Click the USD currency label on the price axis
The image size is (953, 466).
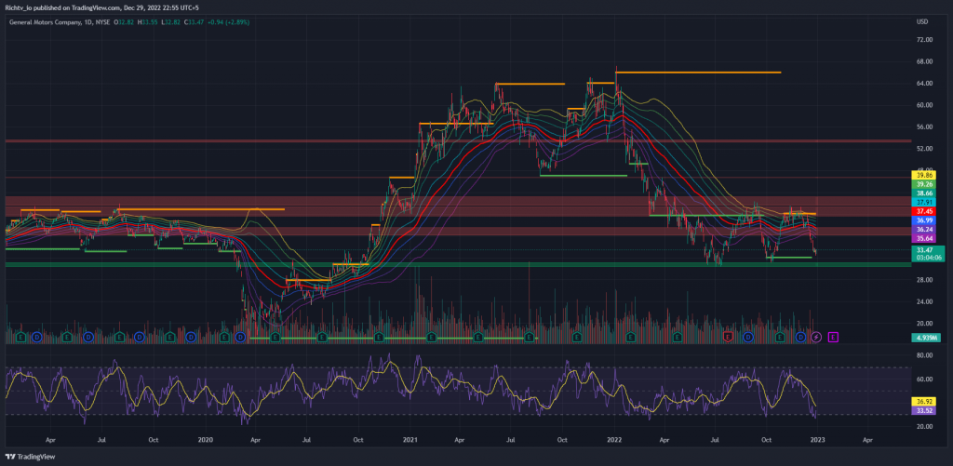pyautogui.click(x=922, y=22)
